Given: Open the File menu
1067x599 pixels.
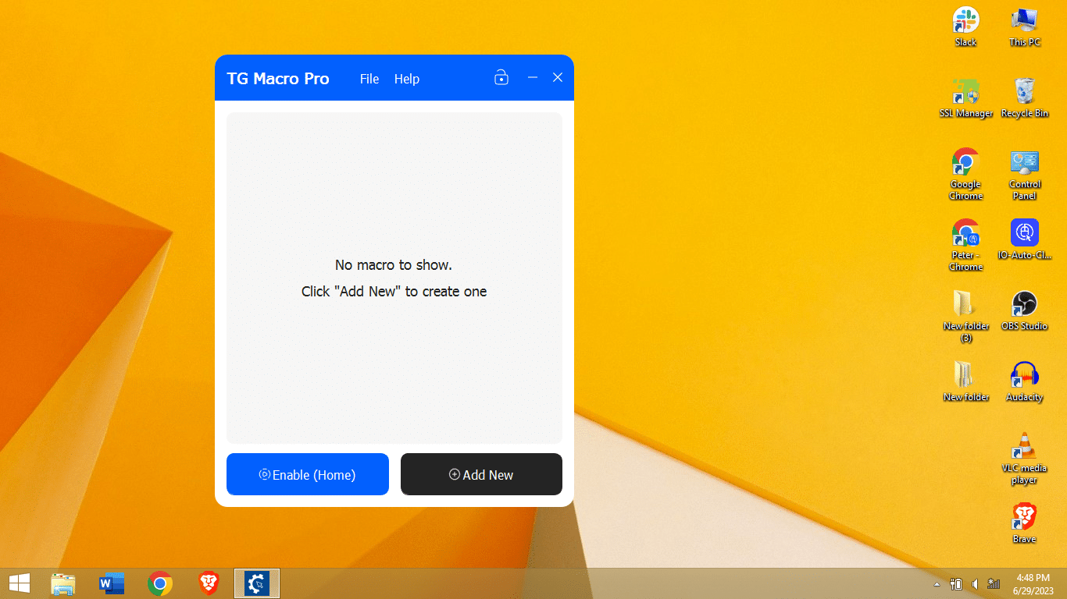Looking at the screenshot, I should pyautogui.click(x=369, y=79).
